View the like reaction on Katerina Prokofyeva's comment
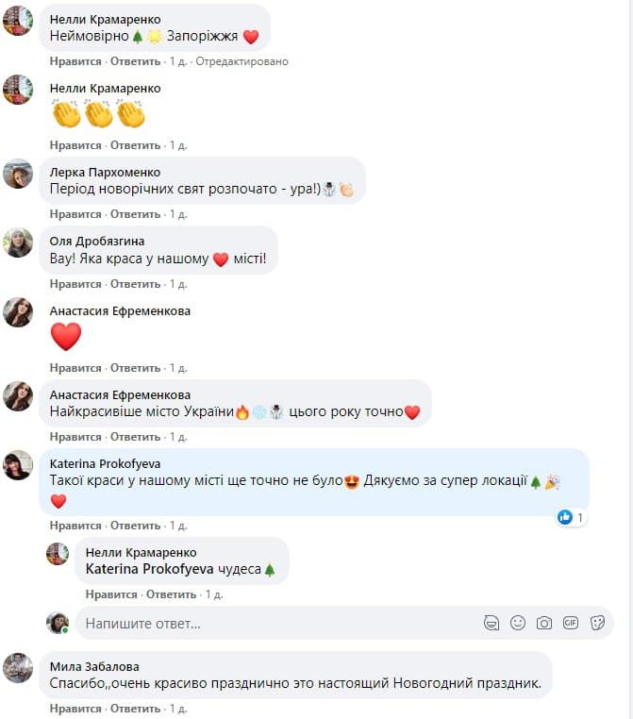This screenshot has width=633, height=719. click(x=571, y=517)
